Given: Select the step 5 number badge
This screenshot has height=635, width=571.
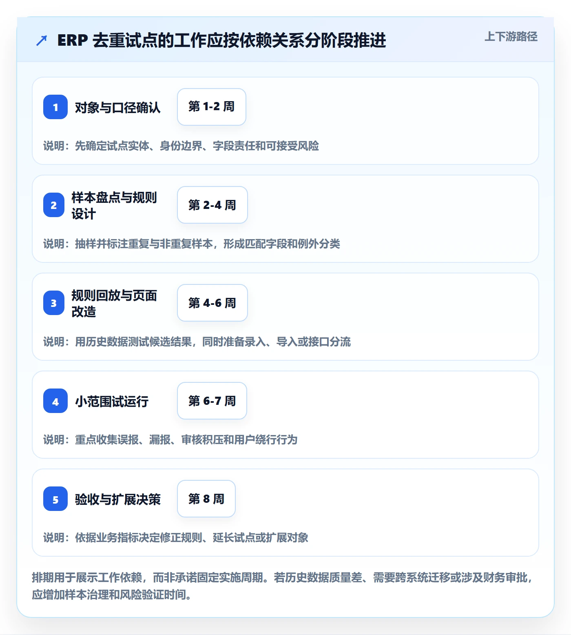Looking at the screenshot, I should [x=55, y=499].
